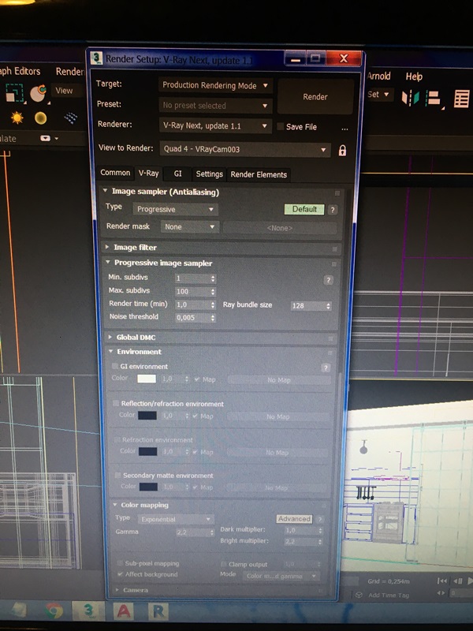Open help for Progressive image sampler
Image resolution: width=473 pixels, height=631 pixels.
tap(328, 280)
